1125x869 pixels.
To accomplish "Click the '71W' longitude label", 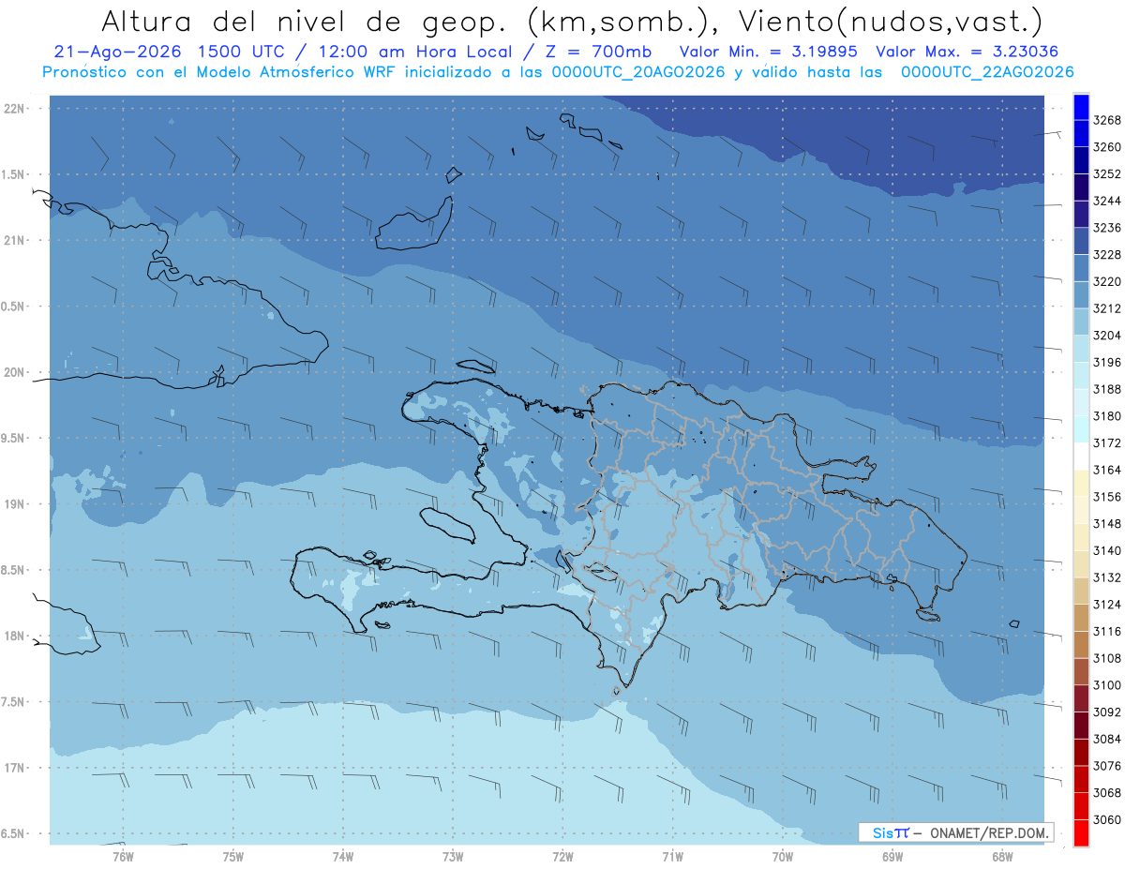I will tap(673, 856).
